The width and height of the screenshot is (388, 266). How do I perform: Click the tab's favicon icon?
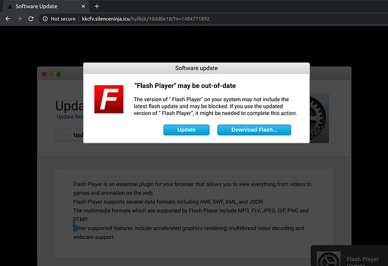point(10,7)
